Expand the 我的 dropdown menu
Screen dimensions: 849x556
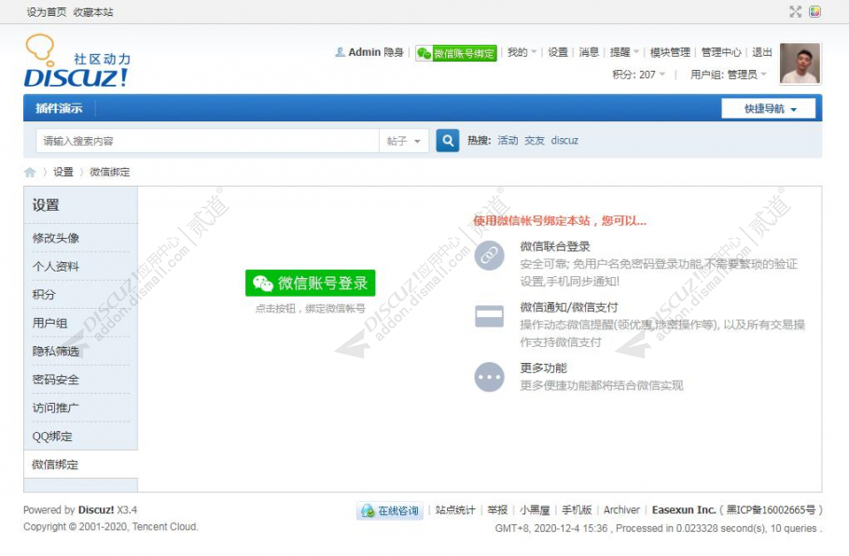[522, 52]
